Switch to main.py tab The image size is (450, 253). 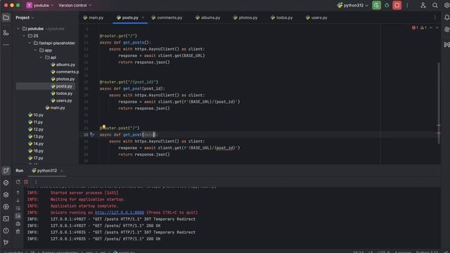pyautogui.click(x=94, y=18)
